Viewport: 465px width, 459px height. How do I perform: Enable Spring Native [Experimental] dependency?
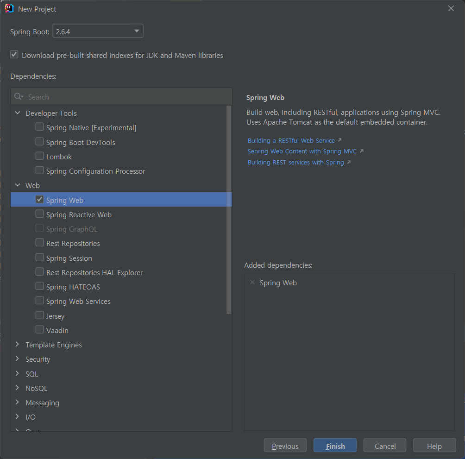39,126
